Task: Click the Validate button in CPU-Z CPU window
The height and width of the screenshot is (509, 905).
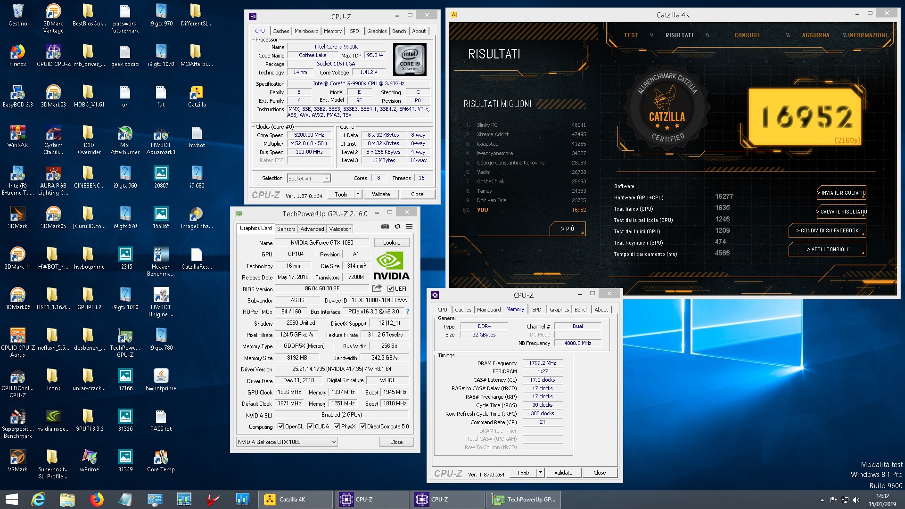Action: [381, 194]
